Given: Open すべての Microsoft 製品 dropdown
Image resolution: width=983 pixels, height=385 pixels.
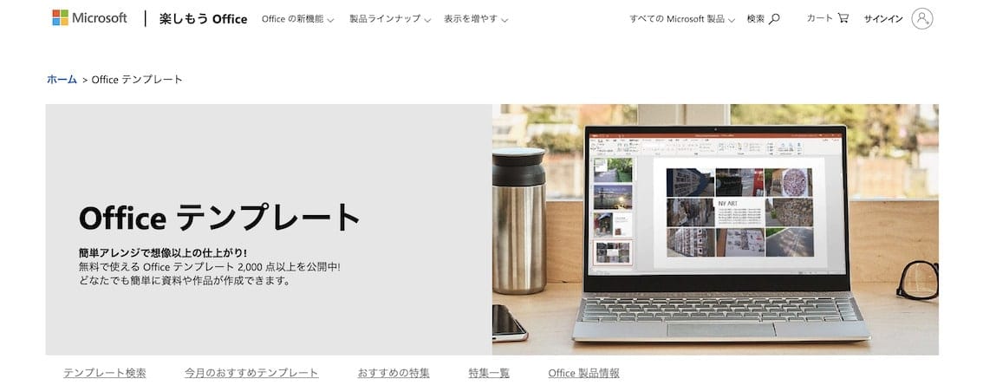Looking at the screenshot, I should pos(682,19).
